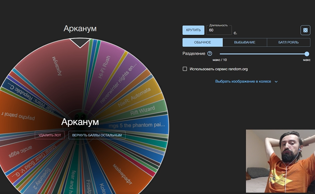Click the Metal Gear Solid V: G... segment

click(34, 161)
